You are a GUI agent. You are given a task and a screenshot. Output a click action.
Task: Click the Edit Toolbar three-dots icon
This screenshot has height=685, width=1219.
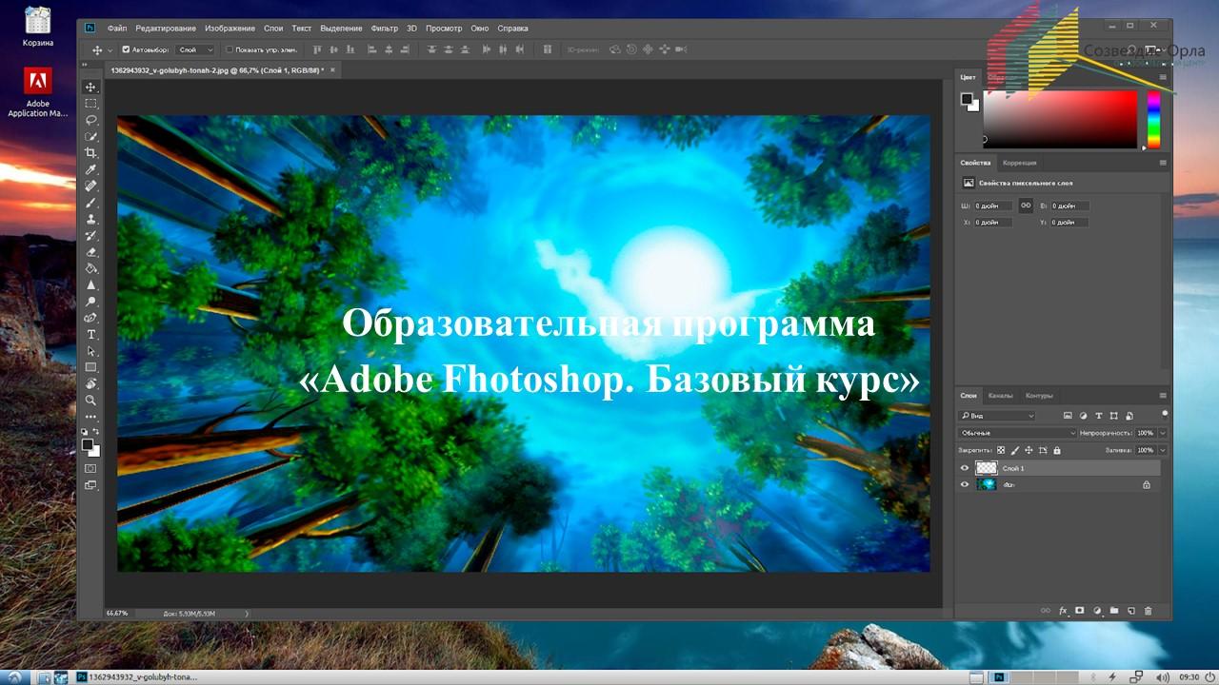coord(91,417)
